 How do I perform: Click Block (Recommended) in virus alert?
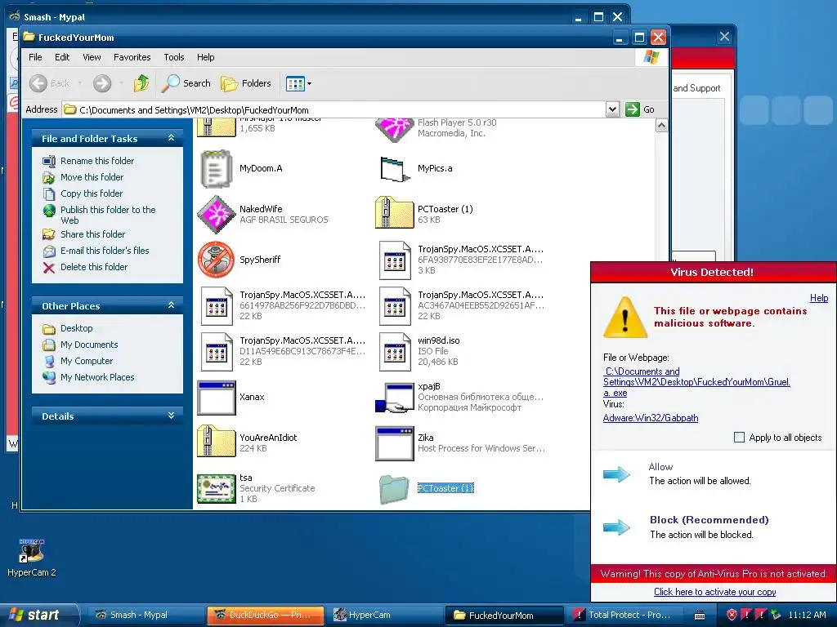[x=709, y=520]
